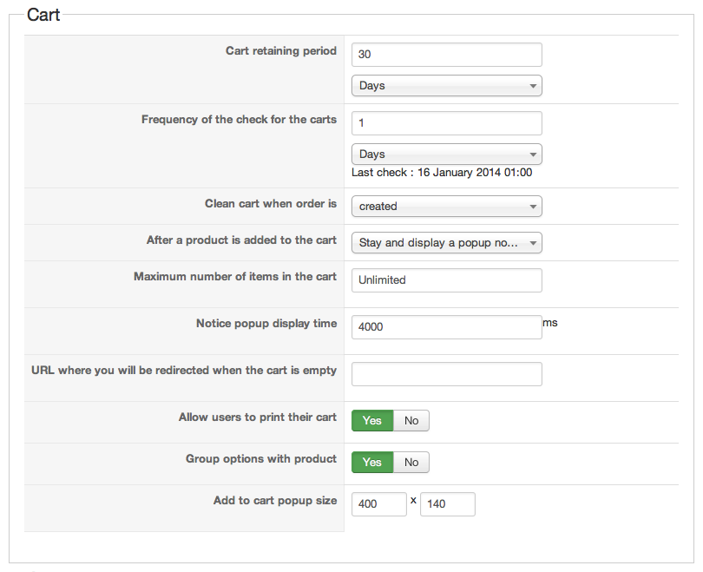Viewport: 703px width, 572px height.
Task: Select No for Group options with product
Action: [x=411, y=463]
